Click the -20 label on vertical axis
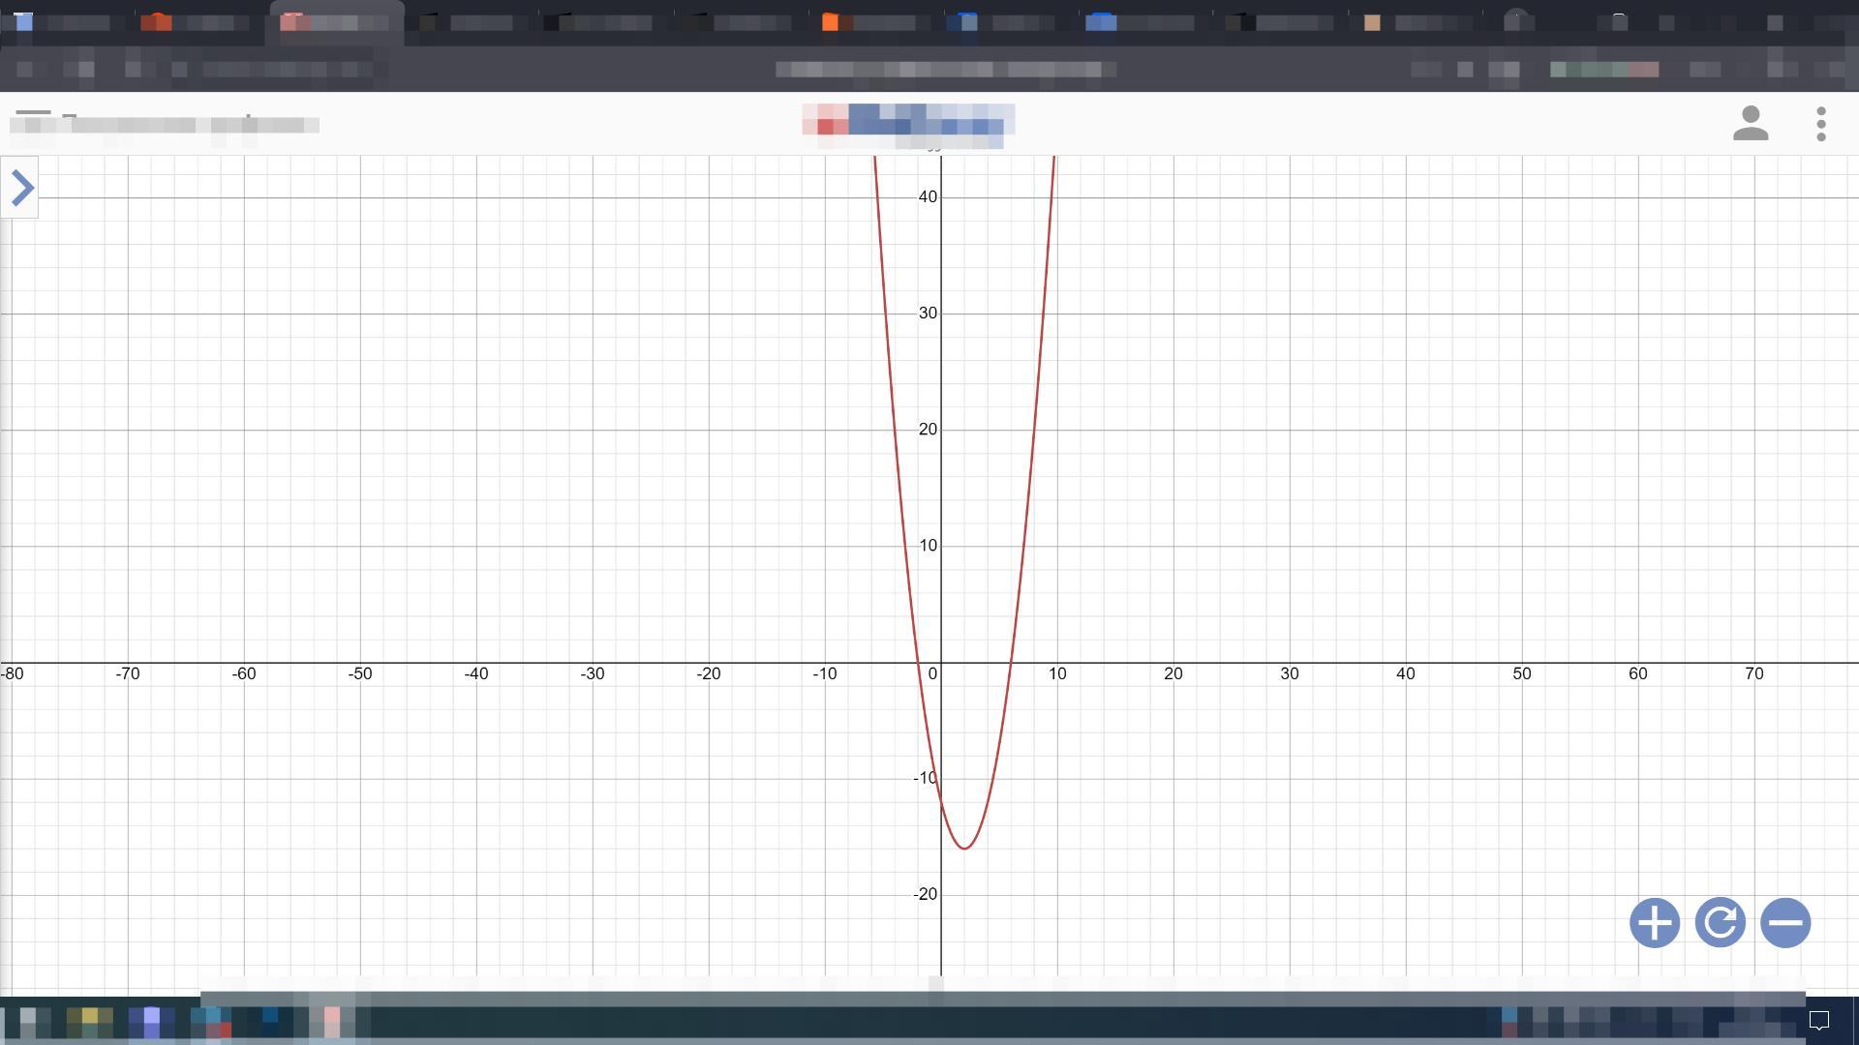The width and height of the screenshot is (1859, 1045). [925, 895]
